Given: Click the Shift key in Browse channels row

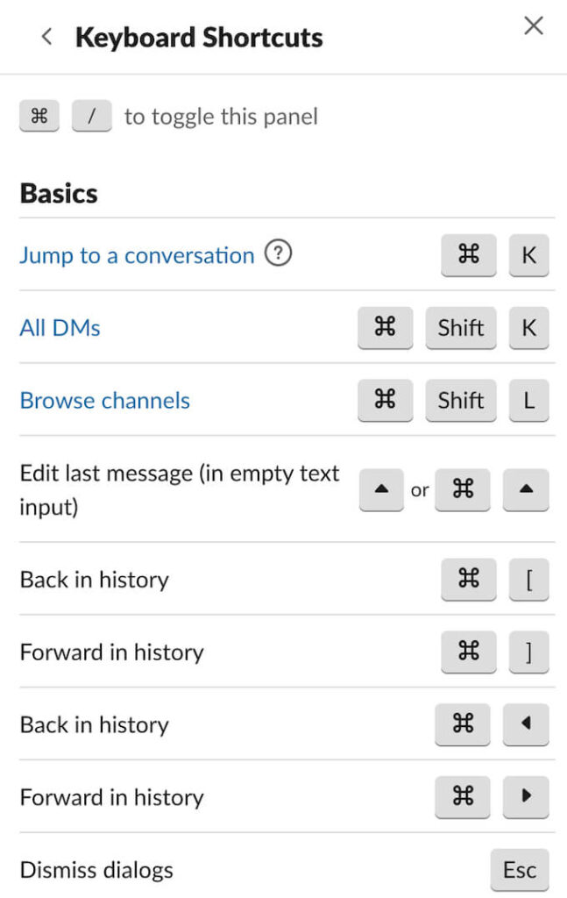Looking at the screenshot, I should coord(461,401).
